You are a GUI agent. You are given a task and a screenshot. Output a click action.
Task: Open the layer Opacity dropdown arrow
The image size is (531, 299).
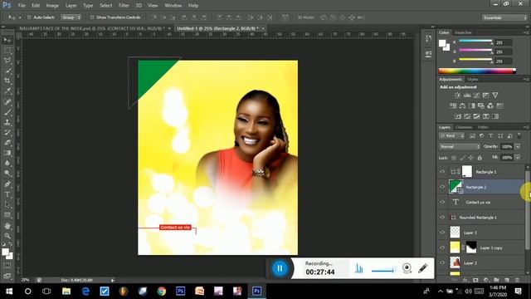[x=518, y=146]
